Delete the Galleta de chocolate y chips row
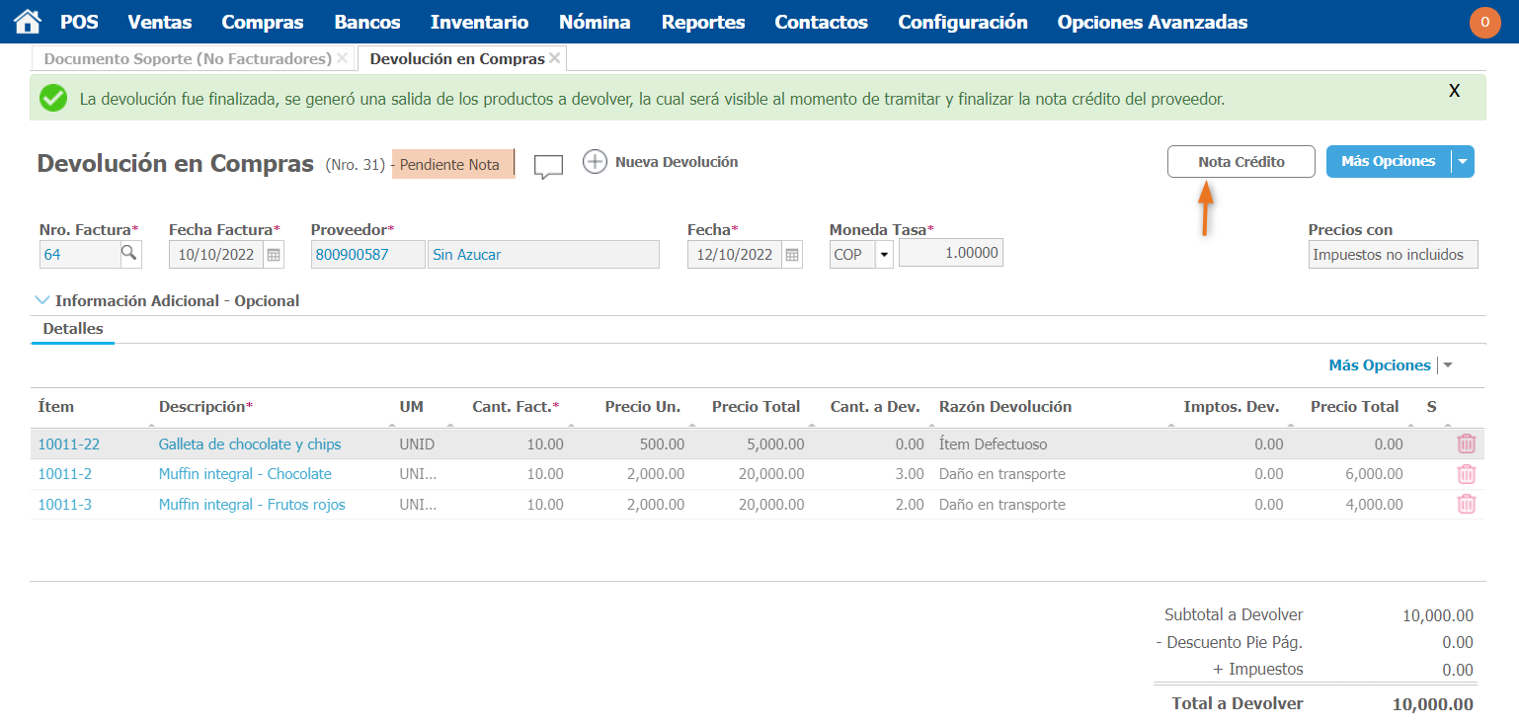This screenshot has width=1519, height=727. click(x=1466, y=444)
